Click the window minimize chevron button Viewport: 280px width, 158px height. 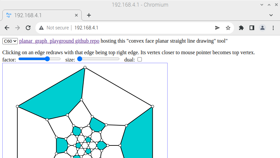click(262, 5)
